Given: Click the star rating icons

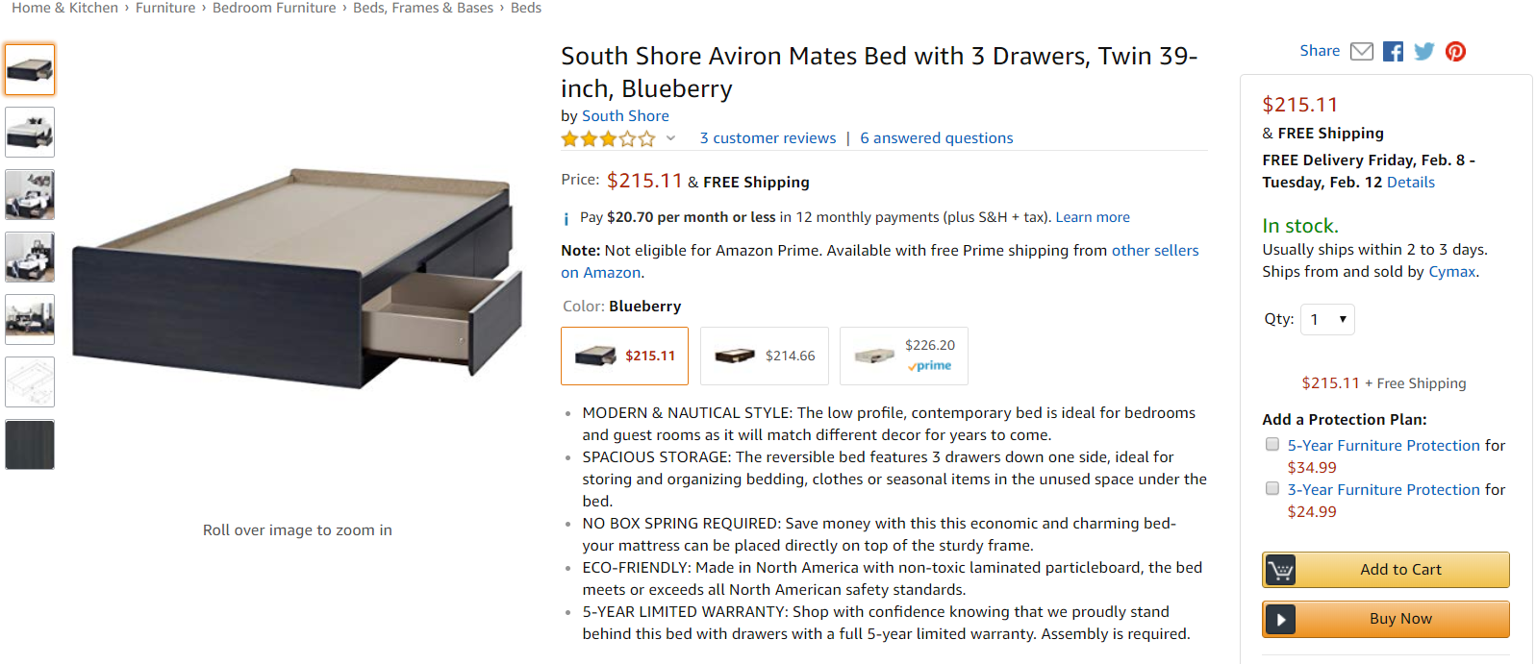Looking at the screenshot, I should 608,139.
